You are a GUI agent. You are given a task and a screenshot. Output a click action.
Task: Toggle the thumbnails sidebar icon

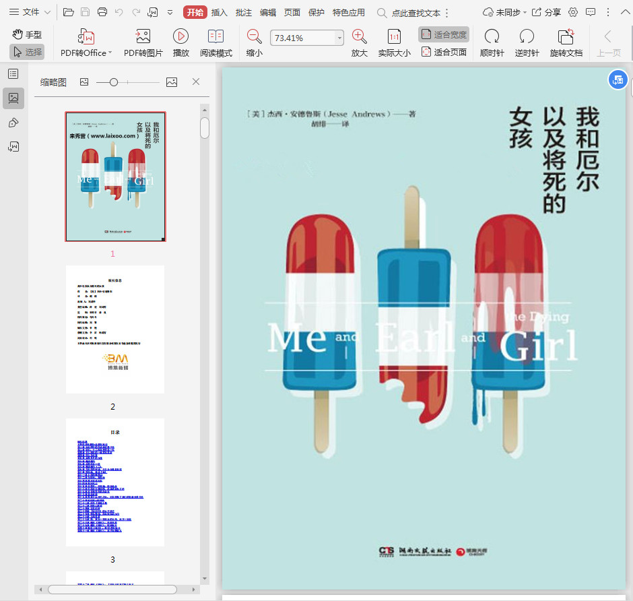13,98
